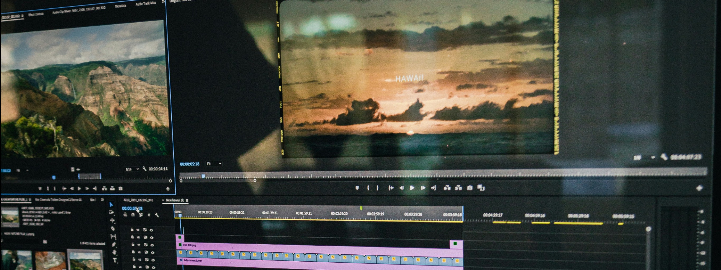
Task: Click Program monitor Lift button
Action: point(447,188)
